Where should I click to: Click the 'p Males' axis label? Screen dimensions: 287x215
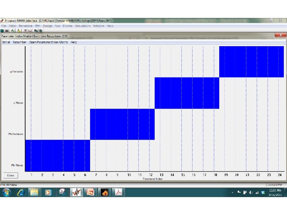click(x=18, y=103)
